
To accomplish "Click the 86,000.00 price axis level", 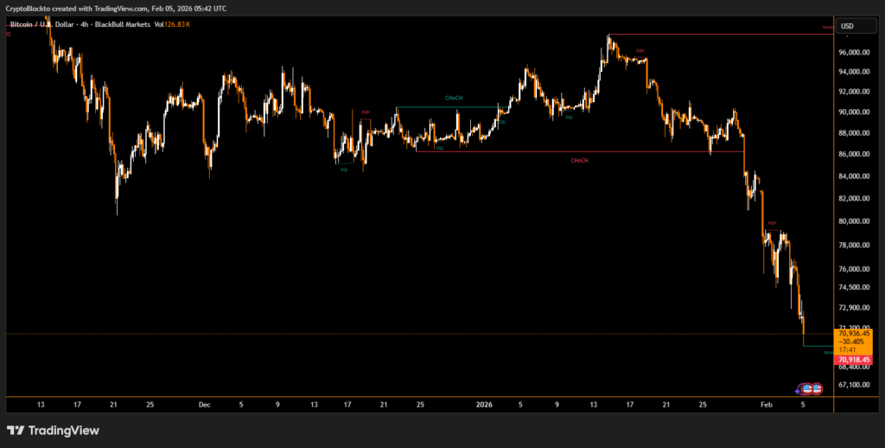I will [x=854, y=155].
